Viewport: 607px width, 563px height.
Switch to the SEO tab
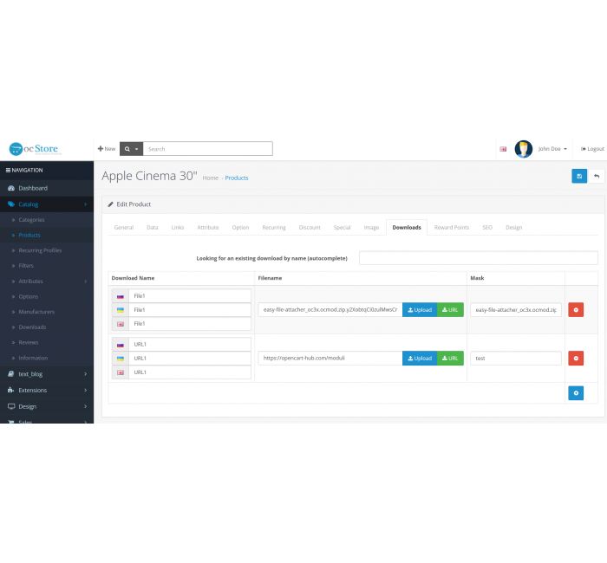(487, 227)
